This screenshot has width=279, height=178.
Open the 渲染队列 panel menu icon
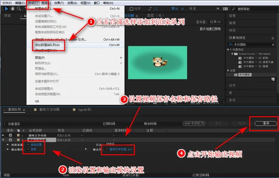pos(24,110)
